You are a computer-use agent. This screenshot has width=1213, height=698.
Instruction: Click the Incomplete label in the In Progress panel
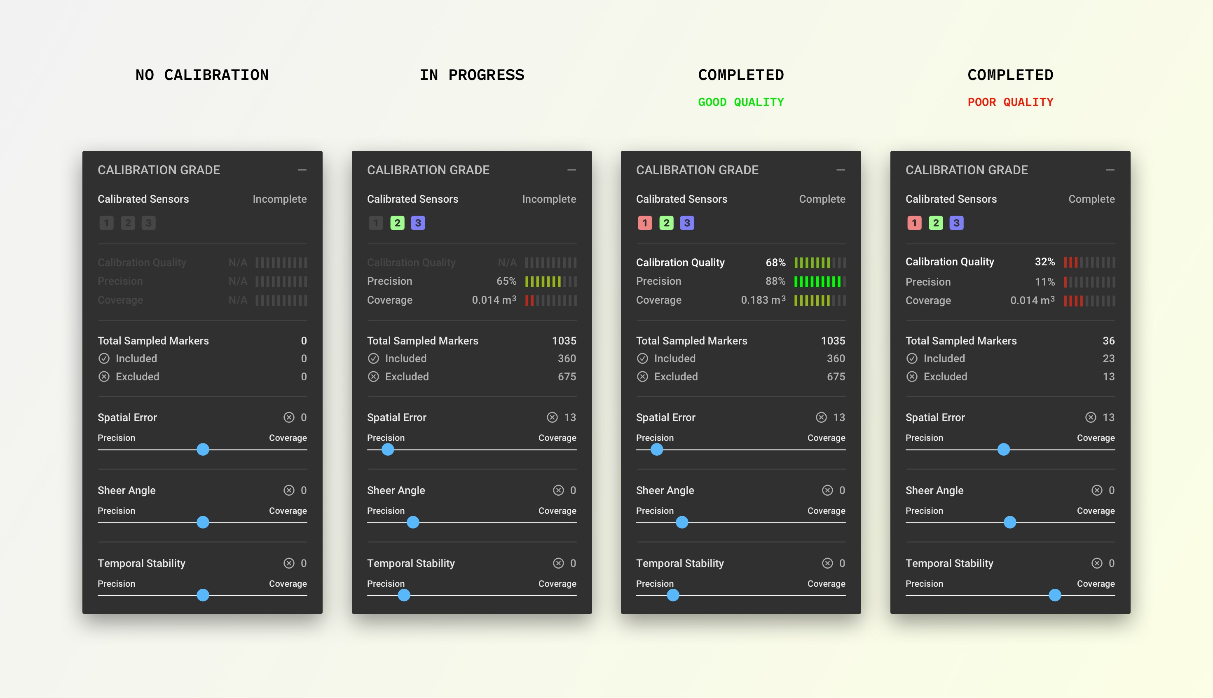549,199
